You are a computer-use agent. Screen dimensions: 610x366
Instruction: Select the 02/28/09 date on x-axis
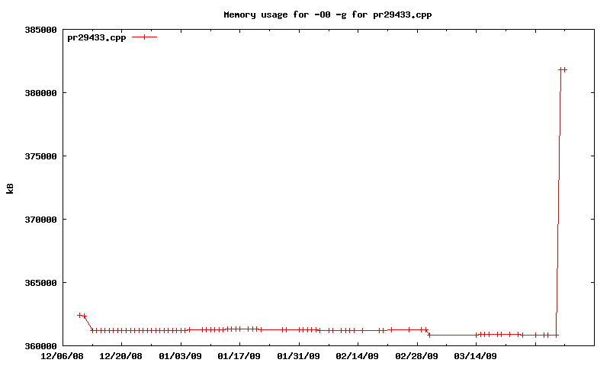[417, 356]
